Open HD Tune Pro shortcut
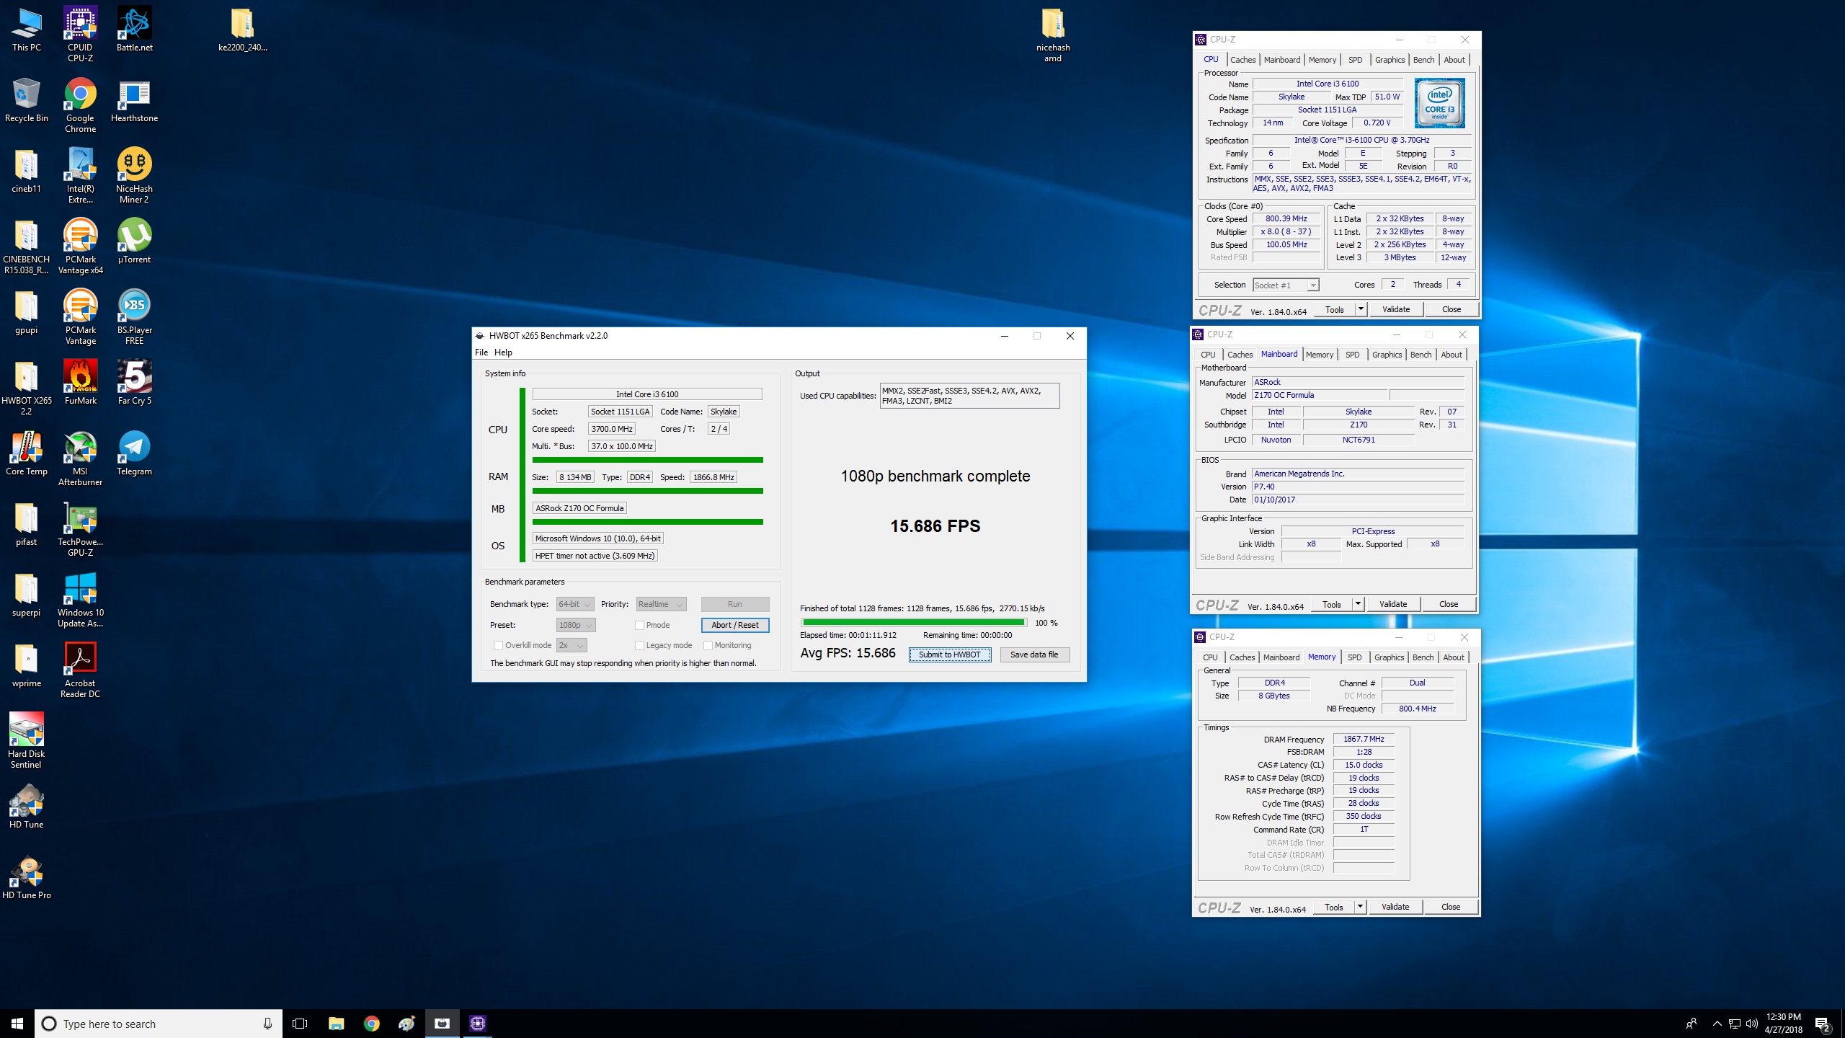 pos(27,877)
